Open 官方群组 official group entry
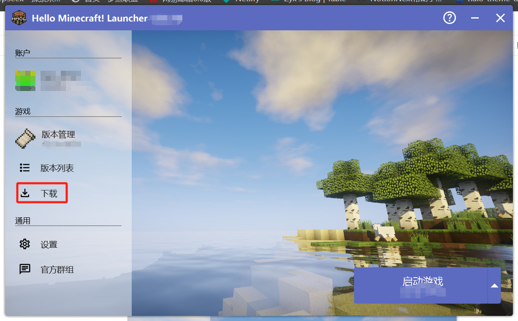Viewport: 518px width, 321px height. 68,269
